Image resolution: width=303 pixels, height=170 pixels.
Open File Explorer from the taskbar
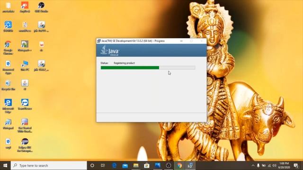[x=136, y=165]
